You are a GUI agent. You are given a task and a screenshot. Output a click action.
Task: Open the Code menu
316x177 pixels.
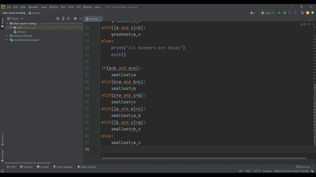[44, 7]
